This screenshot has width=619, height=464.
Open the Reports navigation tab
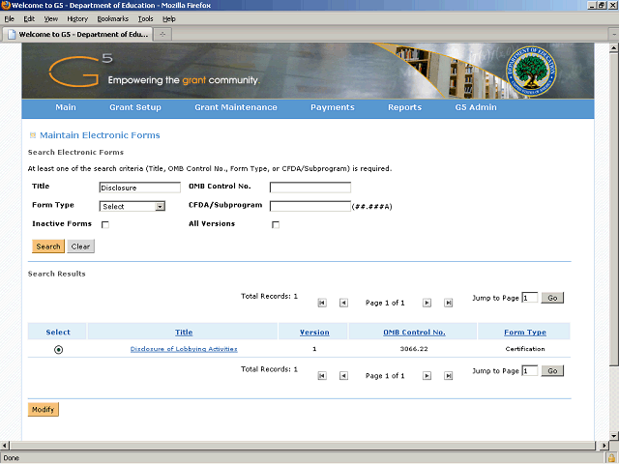pyautogui.click(x=404, y=107)
